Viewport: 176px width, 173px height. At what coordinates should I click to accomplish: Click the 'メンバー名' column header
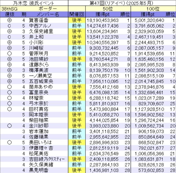tap(48, 14)
